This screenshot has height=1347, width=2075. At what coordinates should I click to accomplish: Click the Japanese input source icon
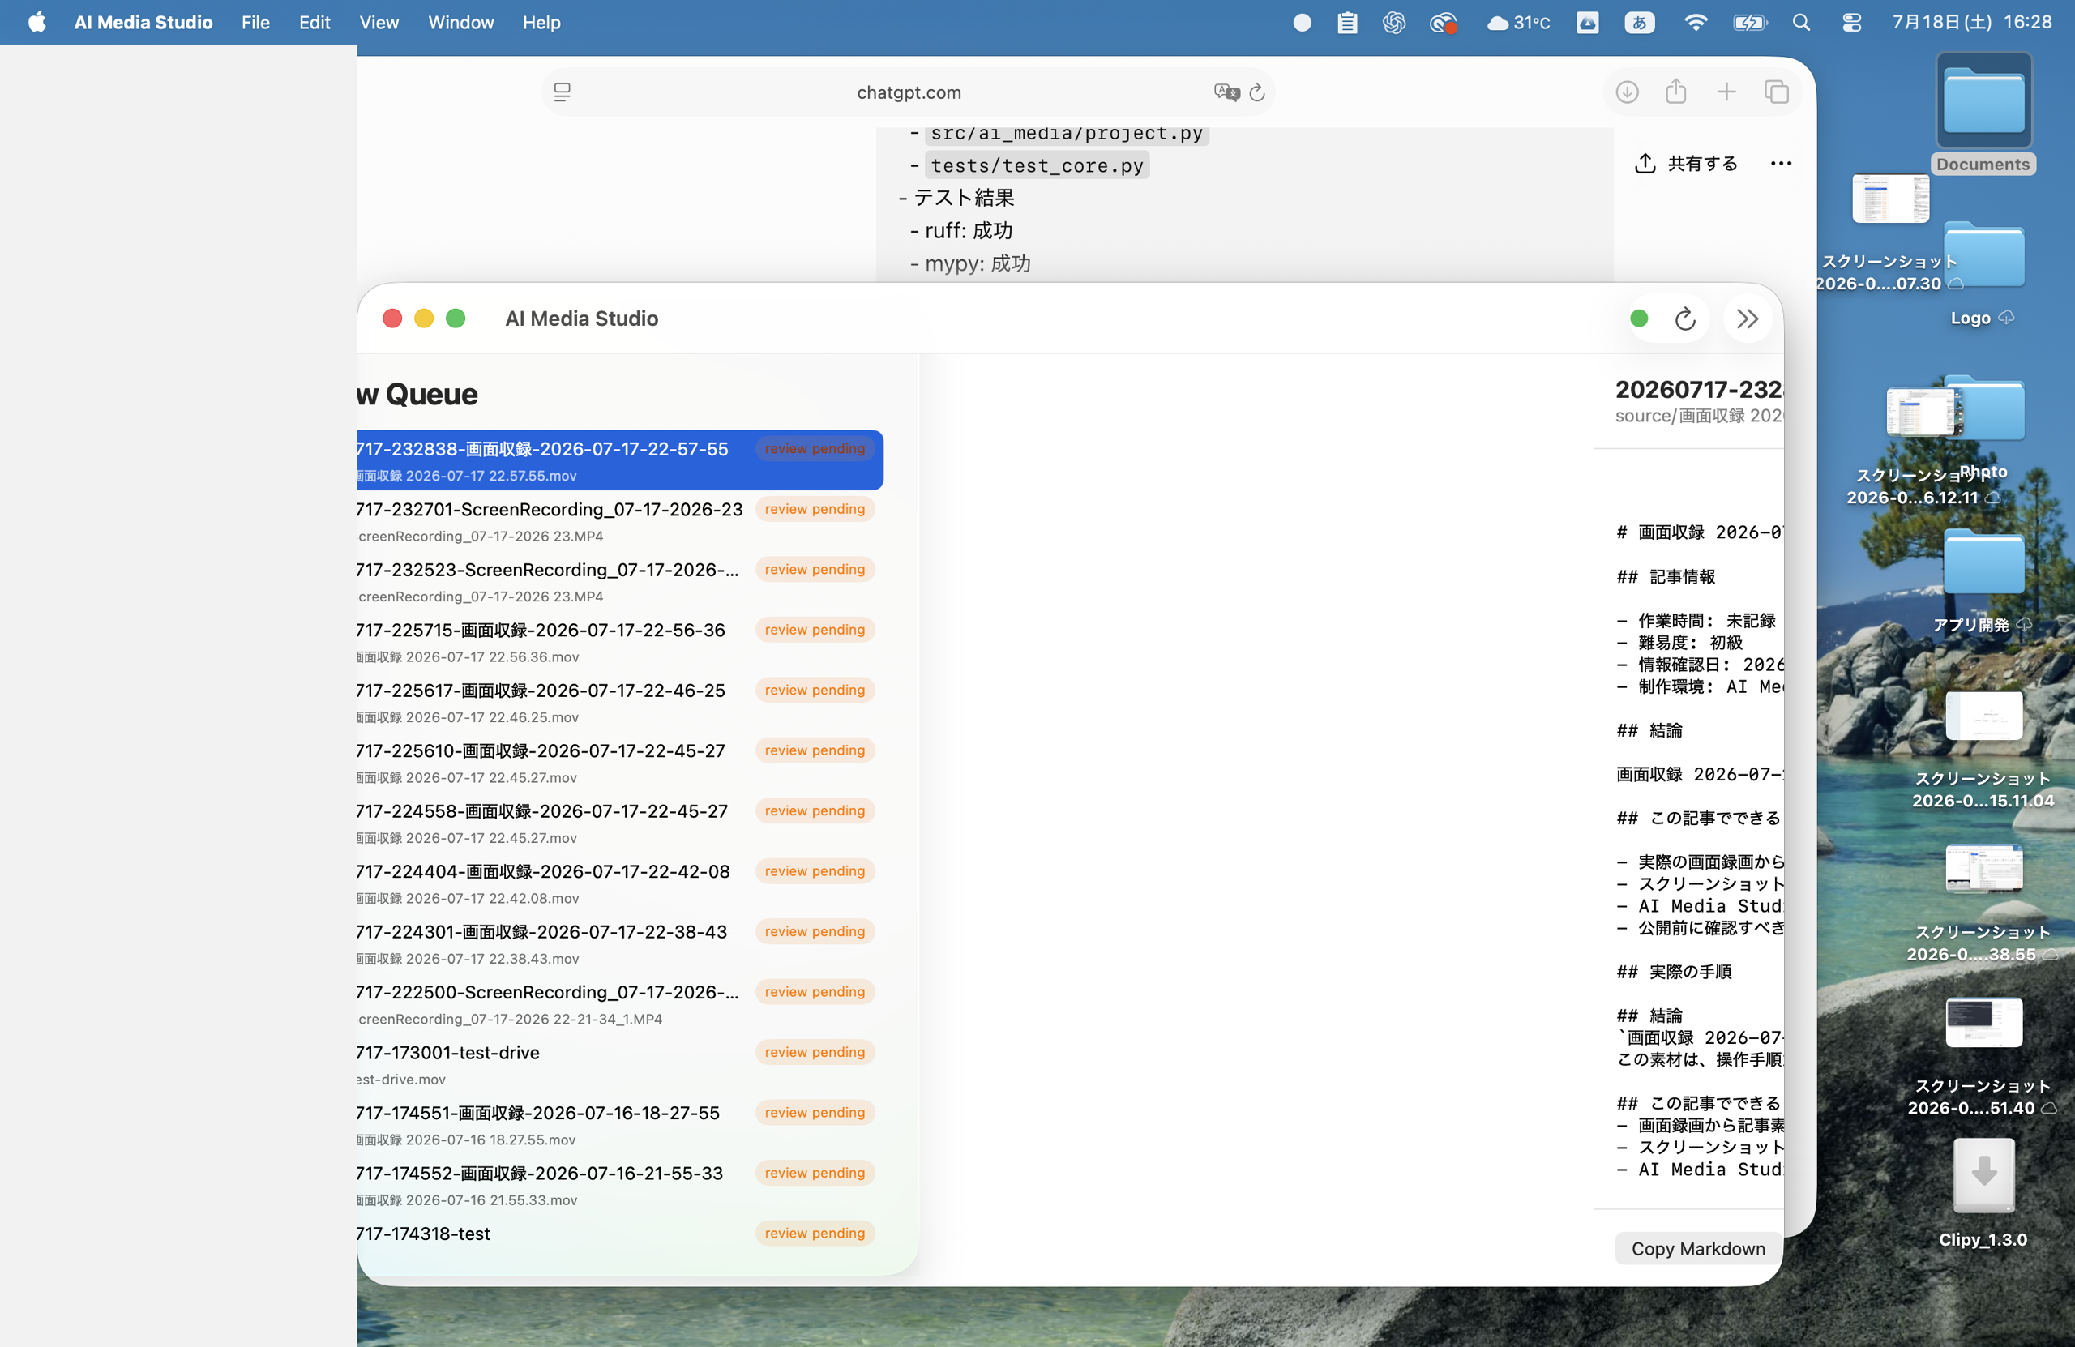(1639, 23)
